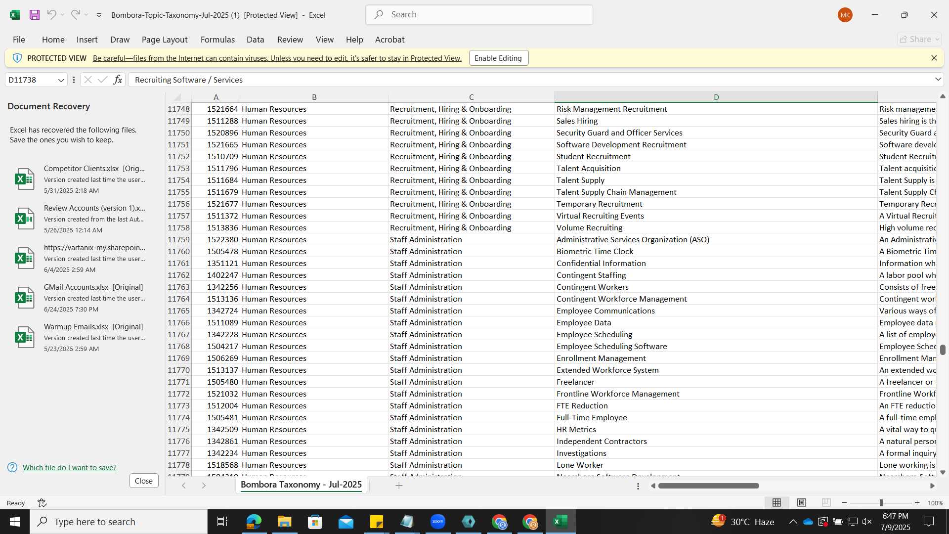Click the horizontal scrollbar thumb
The height and width of the screenshot is (534, 949).
click(709, 486)
